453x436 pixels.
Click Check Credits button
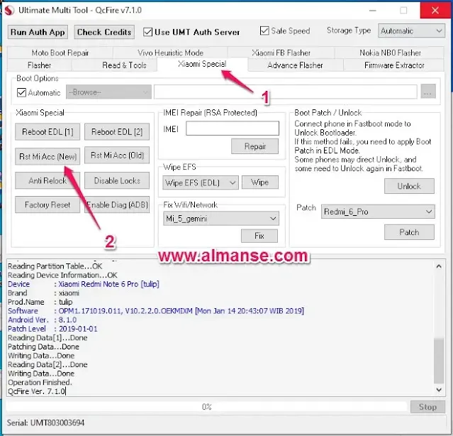pyautogui.click(x=104, y=32)
